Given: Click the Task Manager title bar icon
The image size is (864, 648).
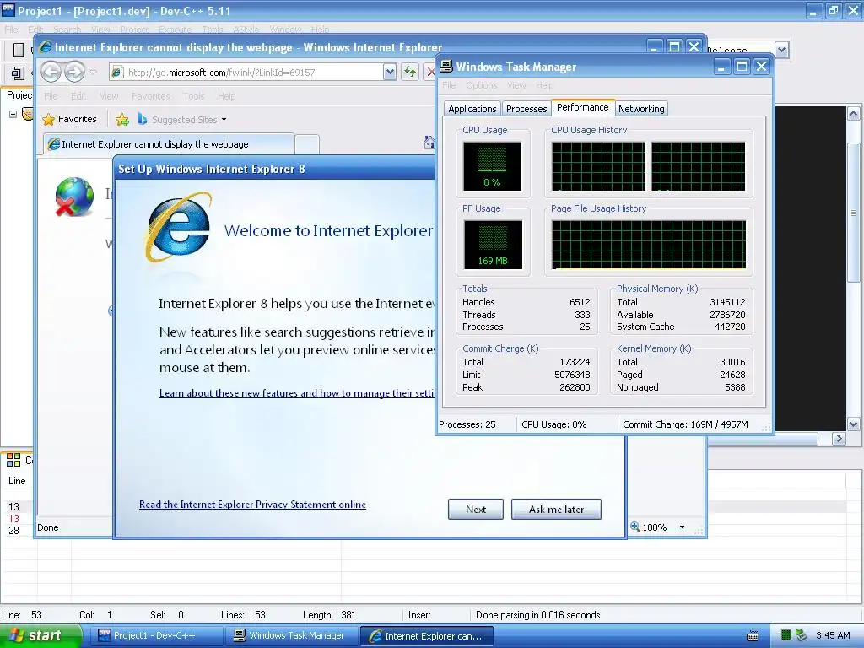Looking at the screenshot, I should tap(446, 67).
